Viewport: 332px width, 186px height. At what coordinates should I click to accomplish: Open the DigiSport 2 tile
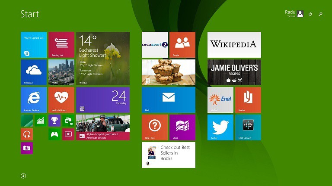pyautogui.click(x=155, y=45)
